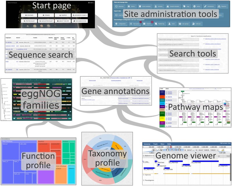Open the Strain metadata admin tile

[145, 6]
